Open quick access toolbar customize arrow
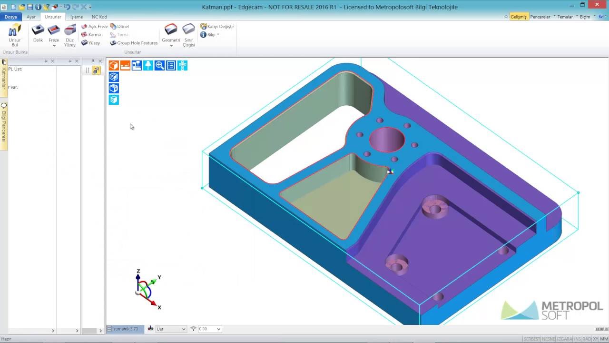 click(x=90, y=7)
